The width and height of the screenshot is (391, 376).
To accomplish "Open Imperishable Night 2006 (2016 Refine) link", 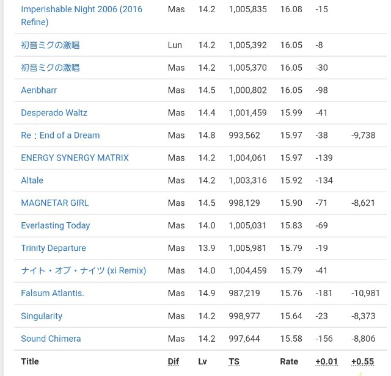I will point(81,10).
